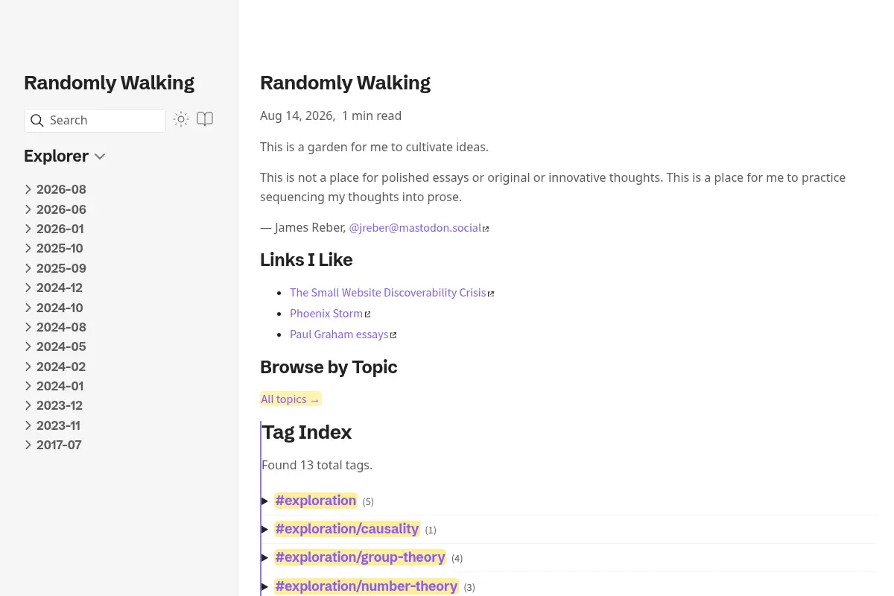Expand the 2026-08 folder
The image size is (894, 596).
[x=55, y=189]
